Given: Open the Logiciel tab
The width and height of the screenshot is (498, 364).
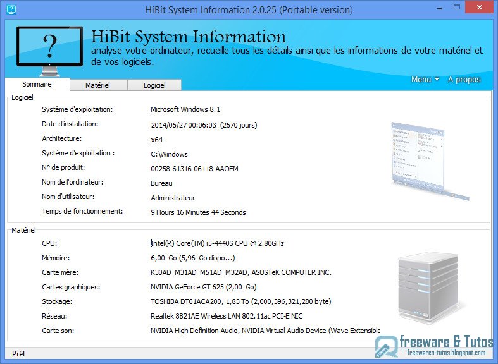Looking at the screenshot, I should click(154, 85).
